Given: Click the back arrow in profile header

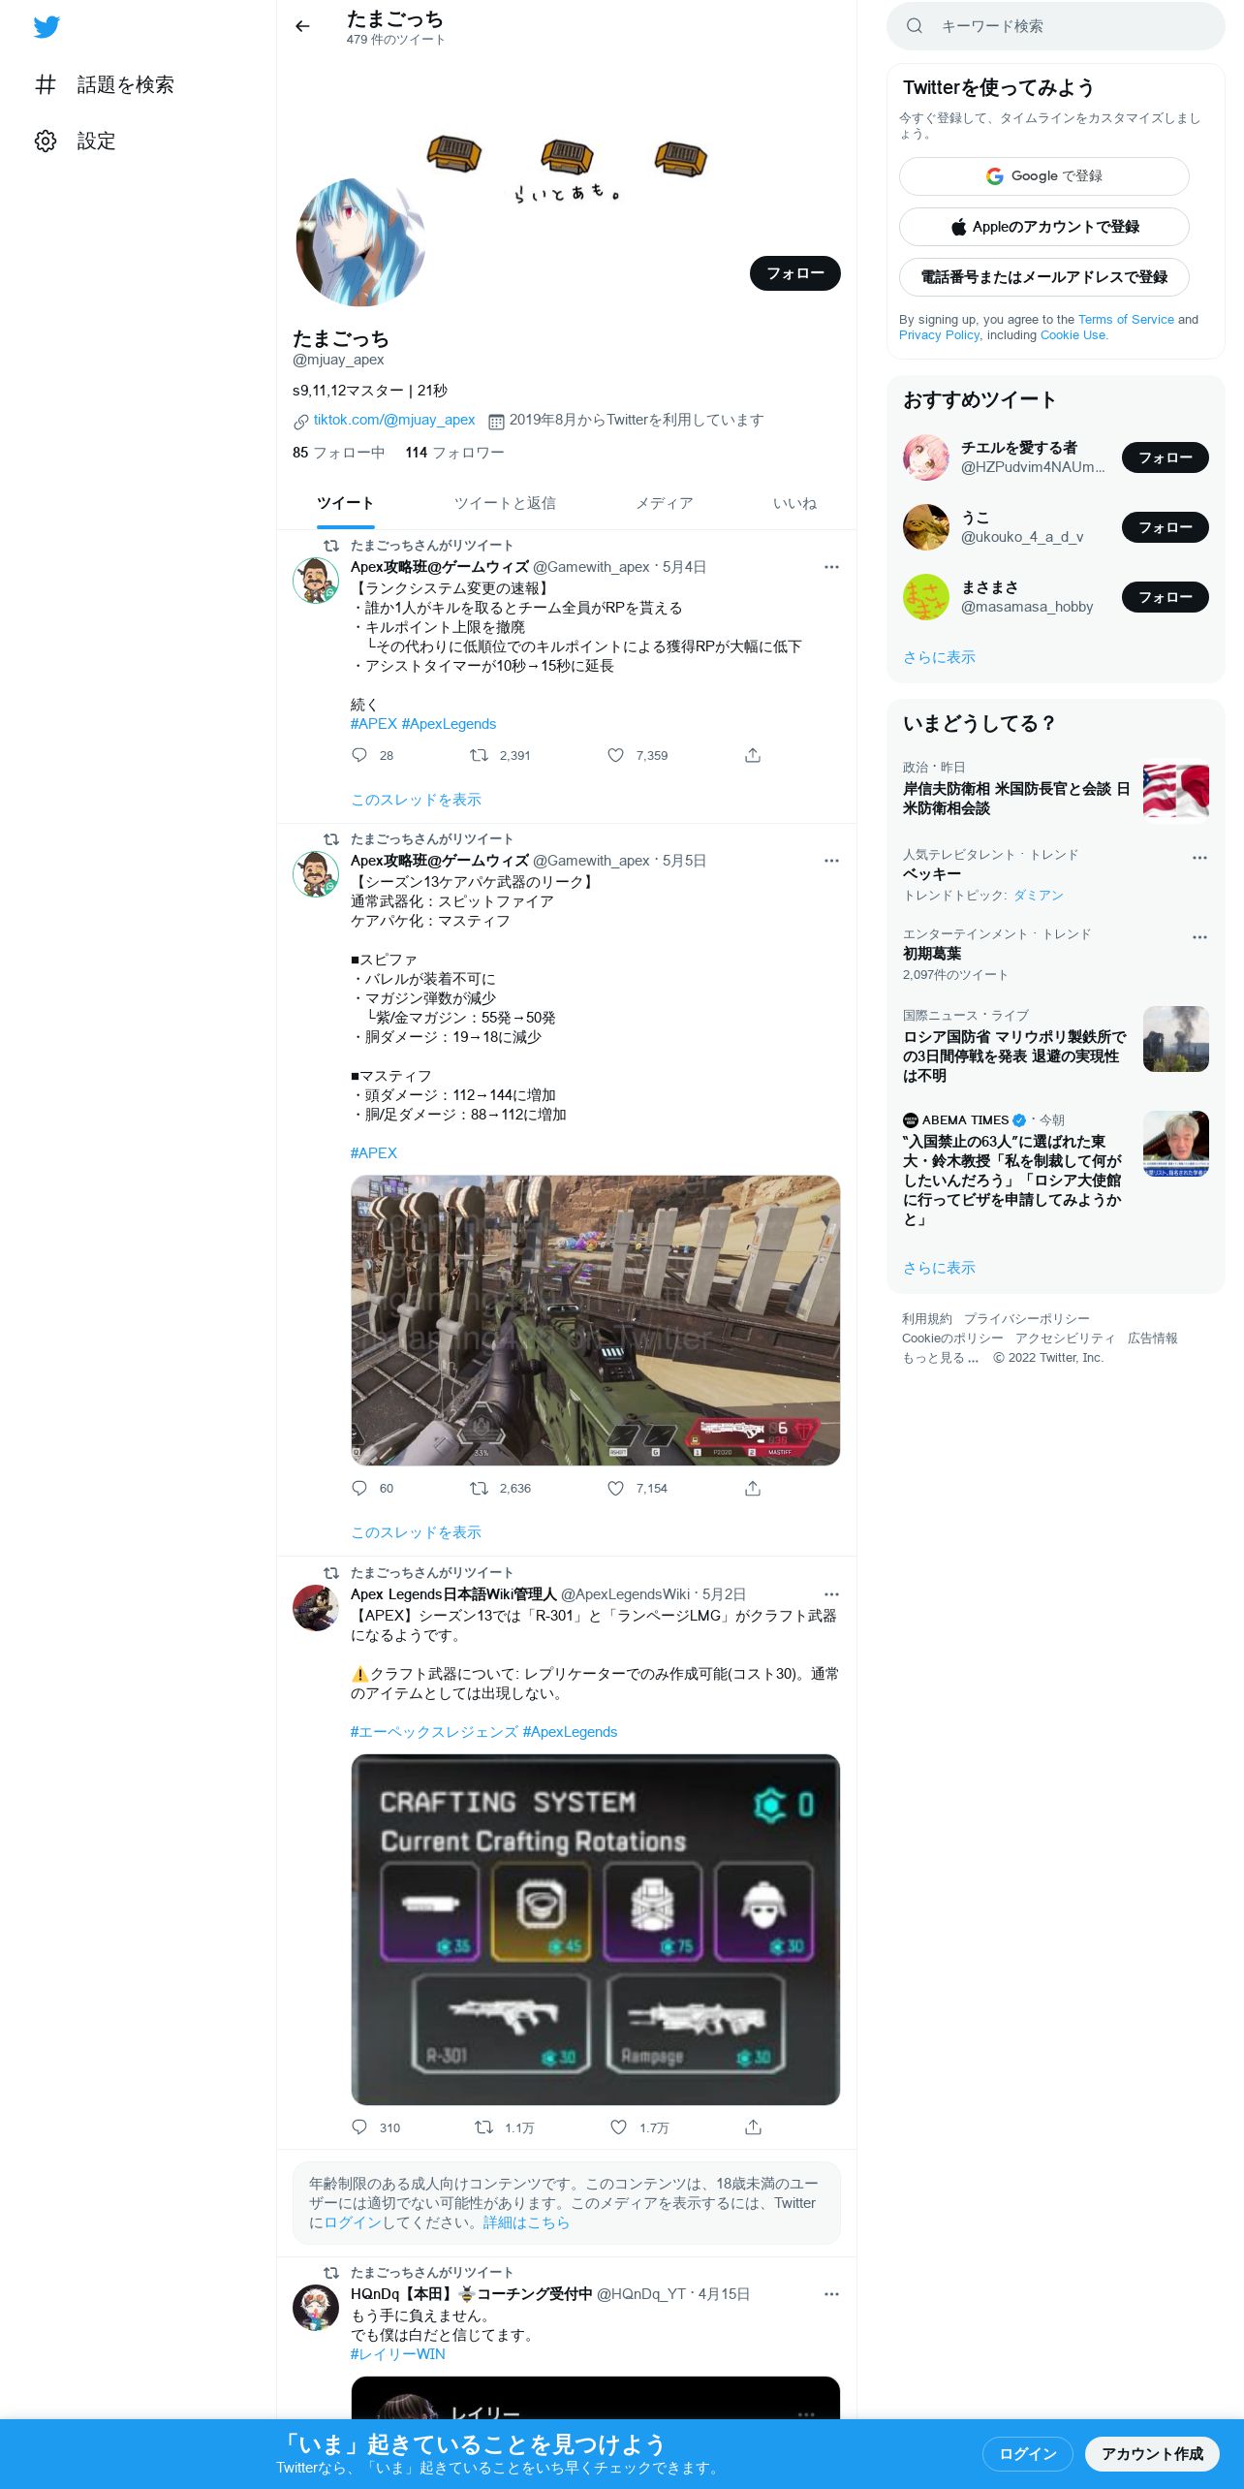Looking at the screenshot, I should click(x=302, y=26).
